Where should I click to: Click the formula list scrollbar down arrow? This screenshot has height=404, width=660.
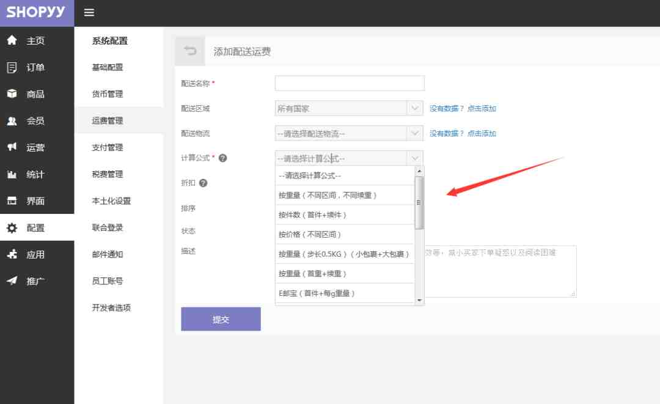pyautogui.click(x=419, y=300)
